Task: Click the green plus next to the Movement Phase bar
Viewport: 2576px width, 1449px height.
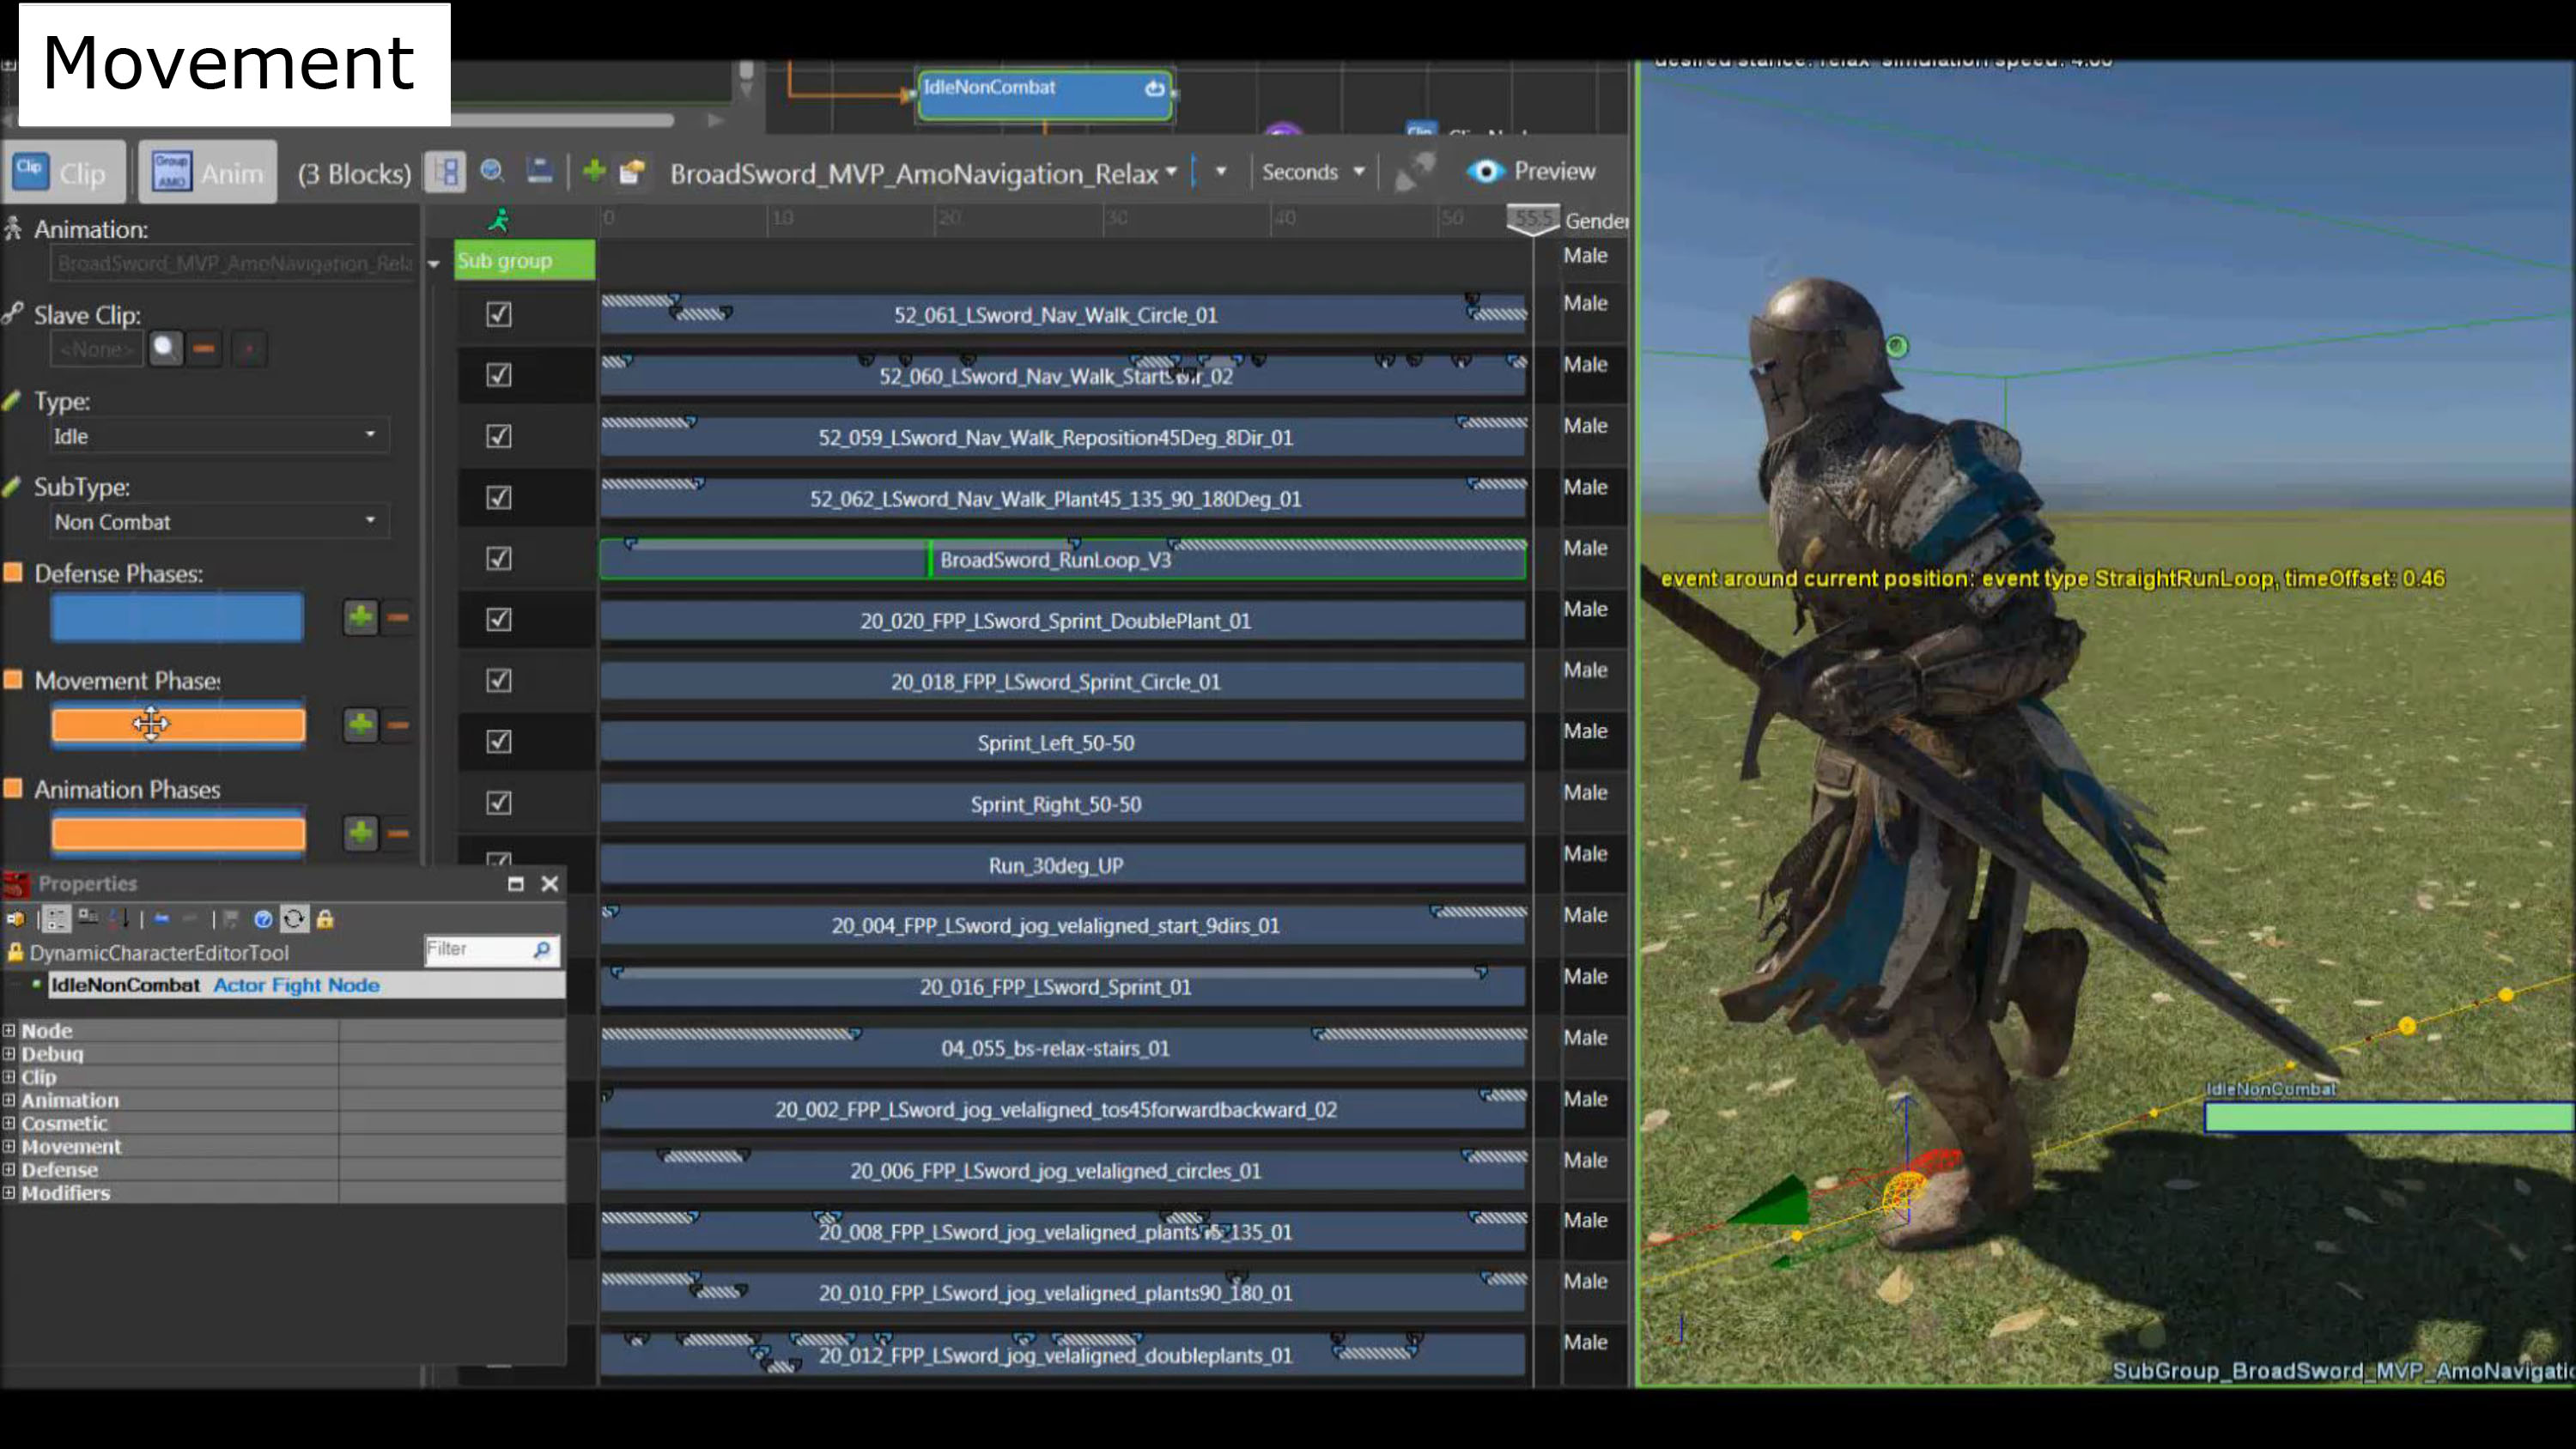Action: (360, 724)
